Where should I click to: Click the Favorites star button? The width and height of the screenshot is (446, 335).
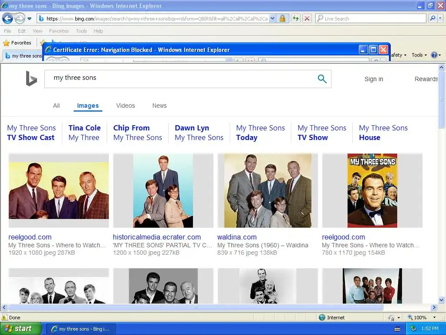17,43
